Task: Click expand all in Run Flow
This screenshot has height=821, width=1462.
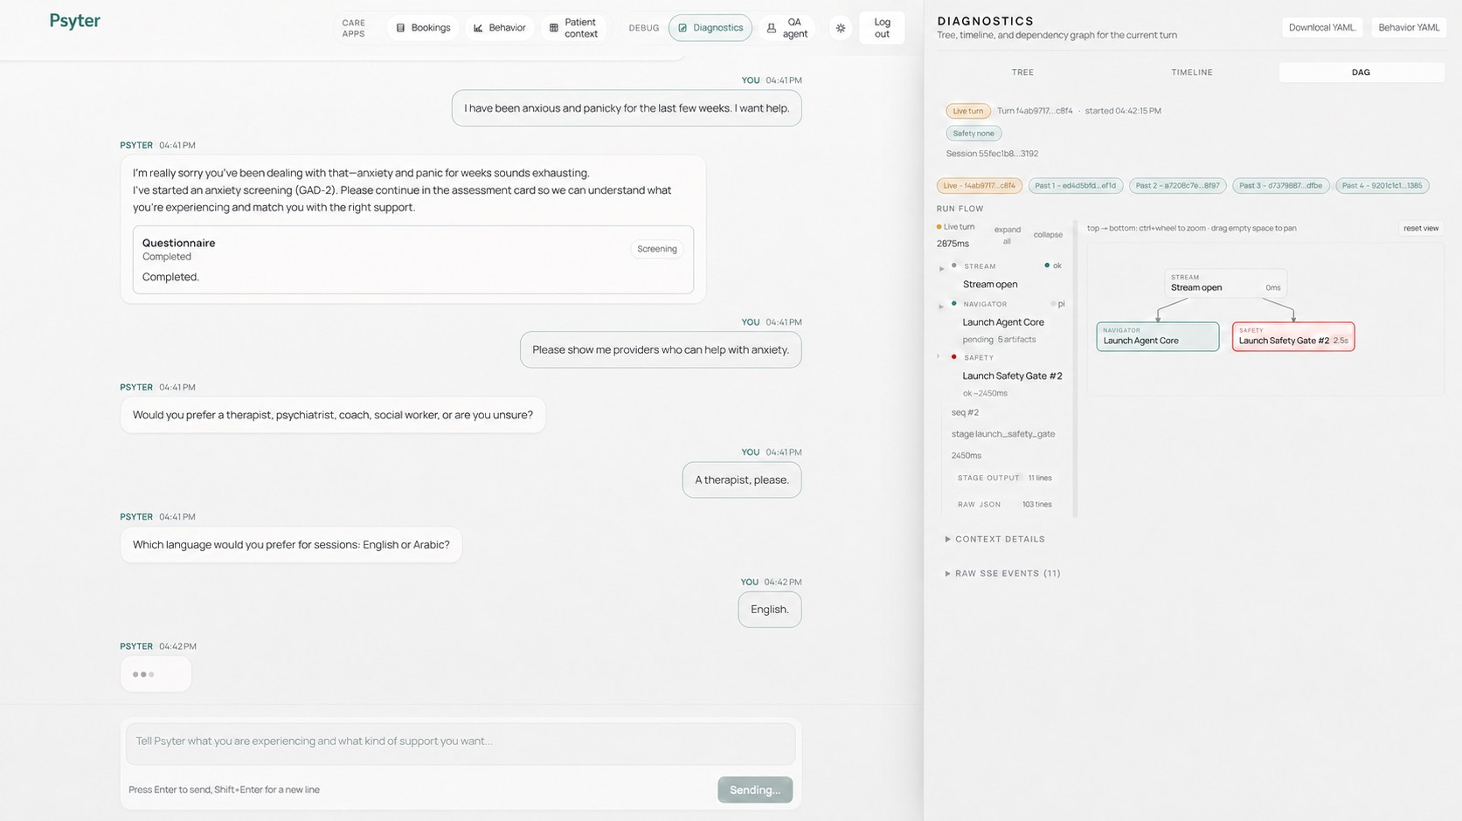Action: click(x=1008, y=235)
